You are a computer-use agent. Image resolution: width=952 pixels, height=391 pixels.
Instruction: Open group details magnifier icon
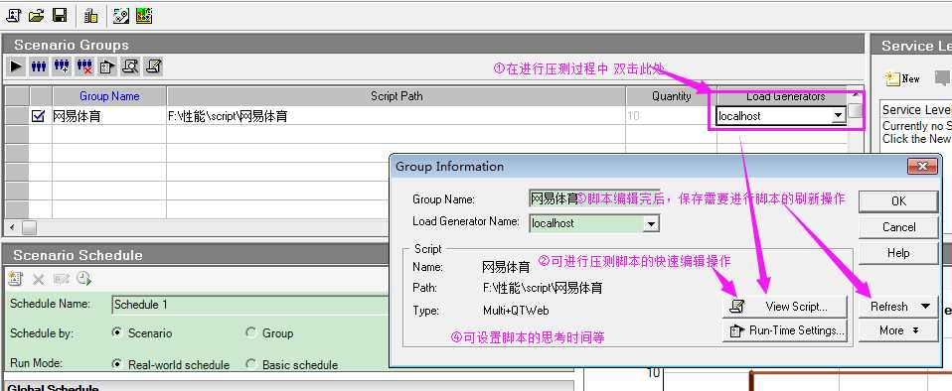[x=130, y=66]
